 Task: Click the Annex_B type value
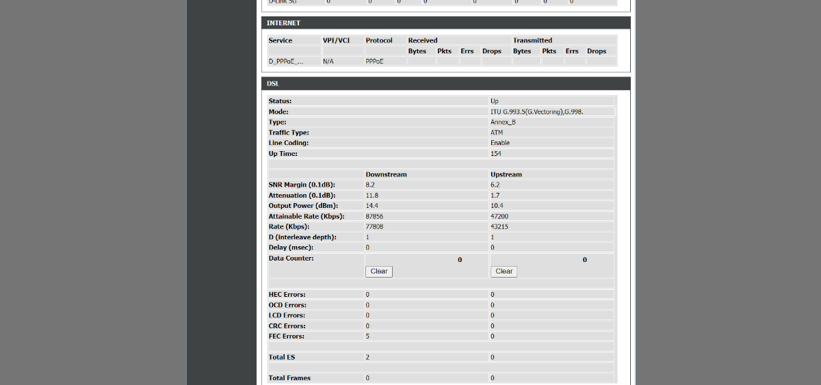click(x=503, y=122)
